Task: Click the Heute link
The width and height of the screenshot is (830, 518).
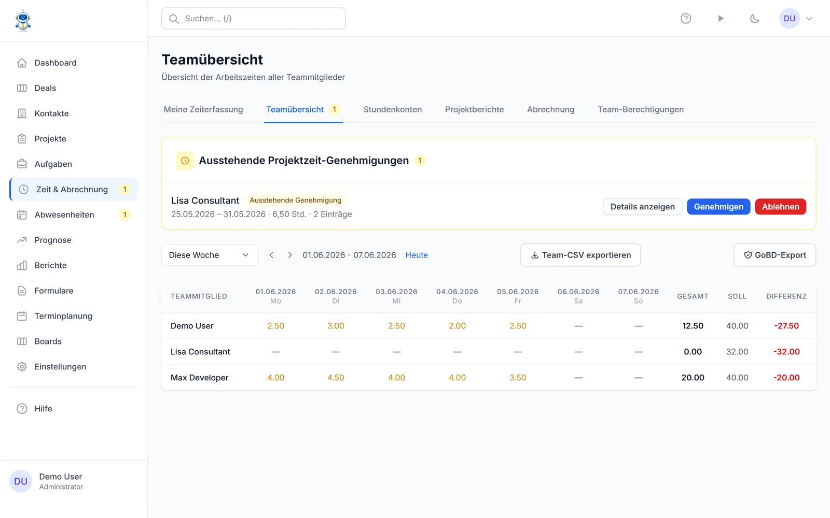Action: (417, 255)
